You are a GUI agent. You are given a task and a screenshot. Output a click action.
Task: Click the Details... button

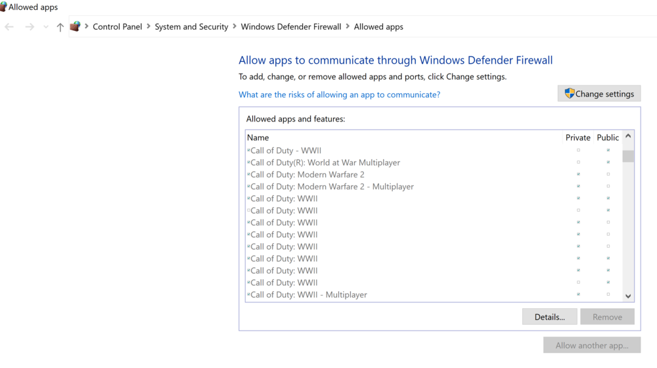point(549,317)
